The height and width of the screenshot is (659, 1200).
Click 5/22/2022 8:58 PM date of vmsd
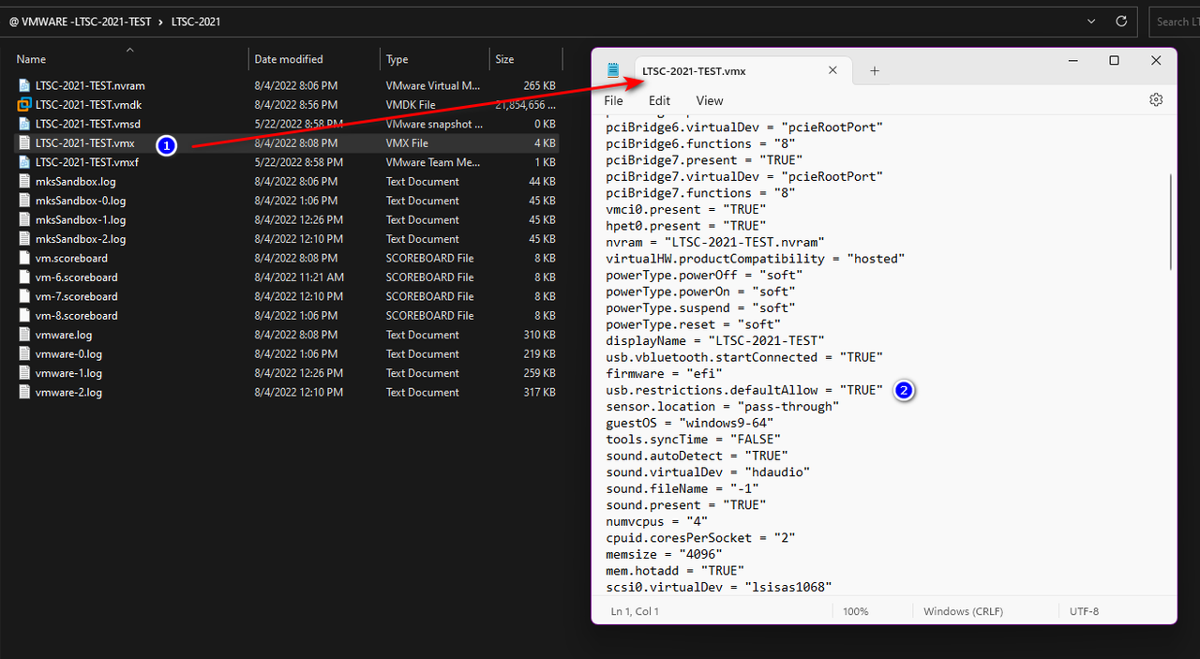pos(298,124)
